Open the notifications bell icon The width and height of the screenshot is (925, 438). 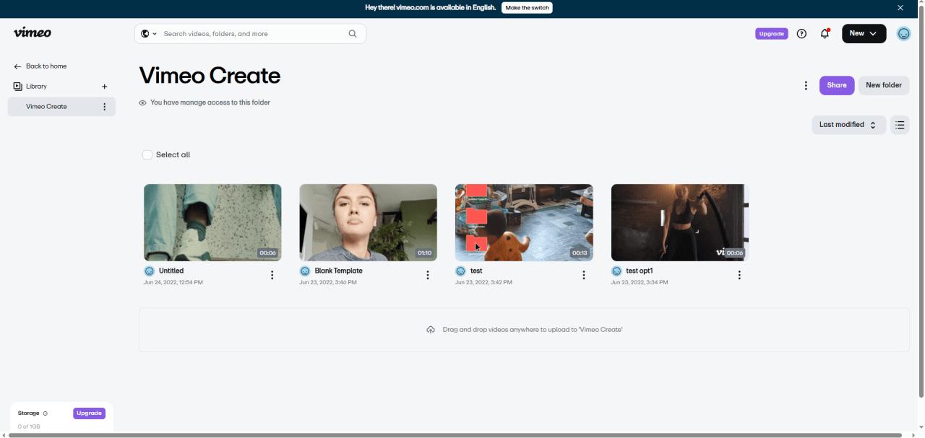[825, 33]
